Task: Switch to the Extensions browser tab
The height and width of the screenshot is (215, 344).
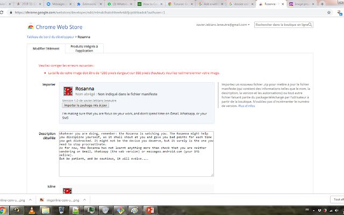Action: [89, 4]
